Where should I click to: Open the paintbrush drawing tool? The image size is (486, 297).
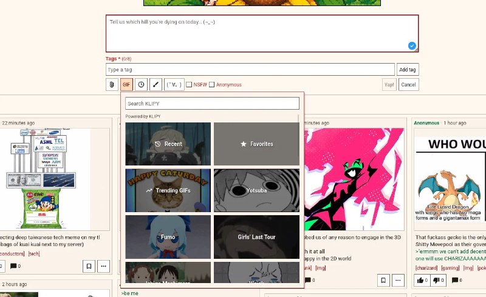coord(156,84)
